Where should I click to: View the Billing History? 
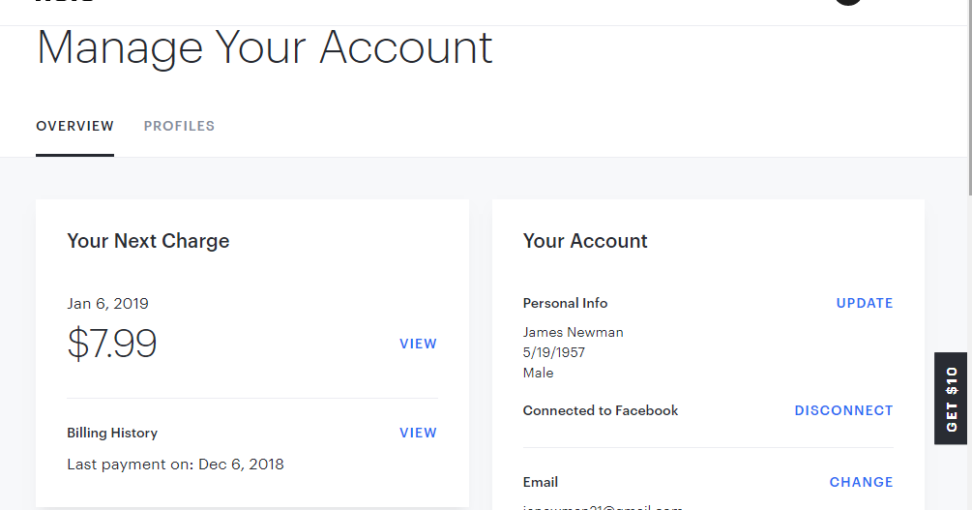[418, 433]
